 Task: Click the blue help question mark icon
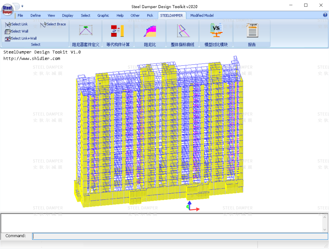(325, 15)
